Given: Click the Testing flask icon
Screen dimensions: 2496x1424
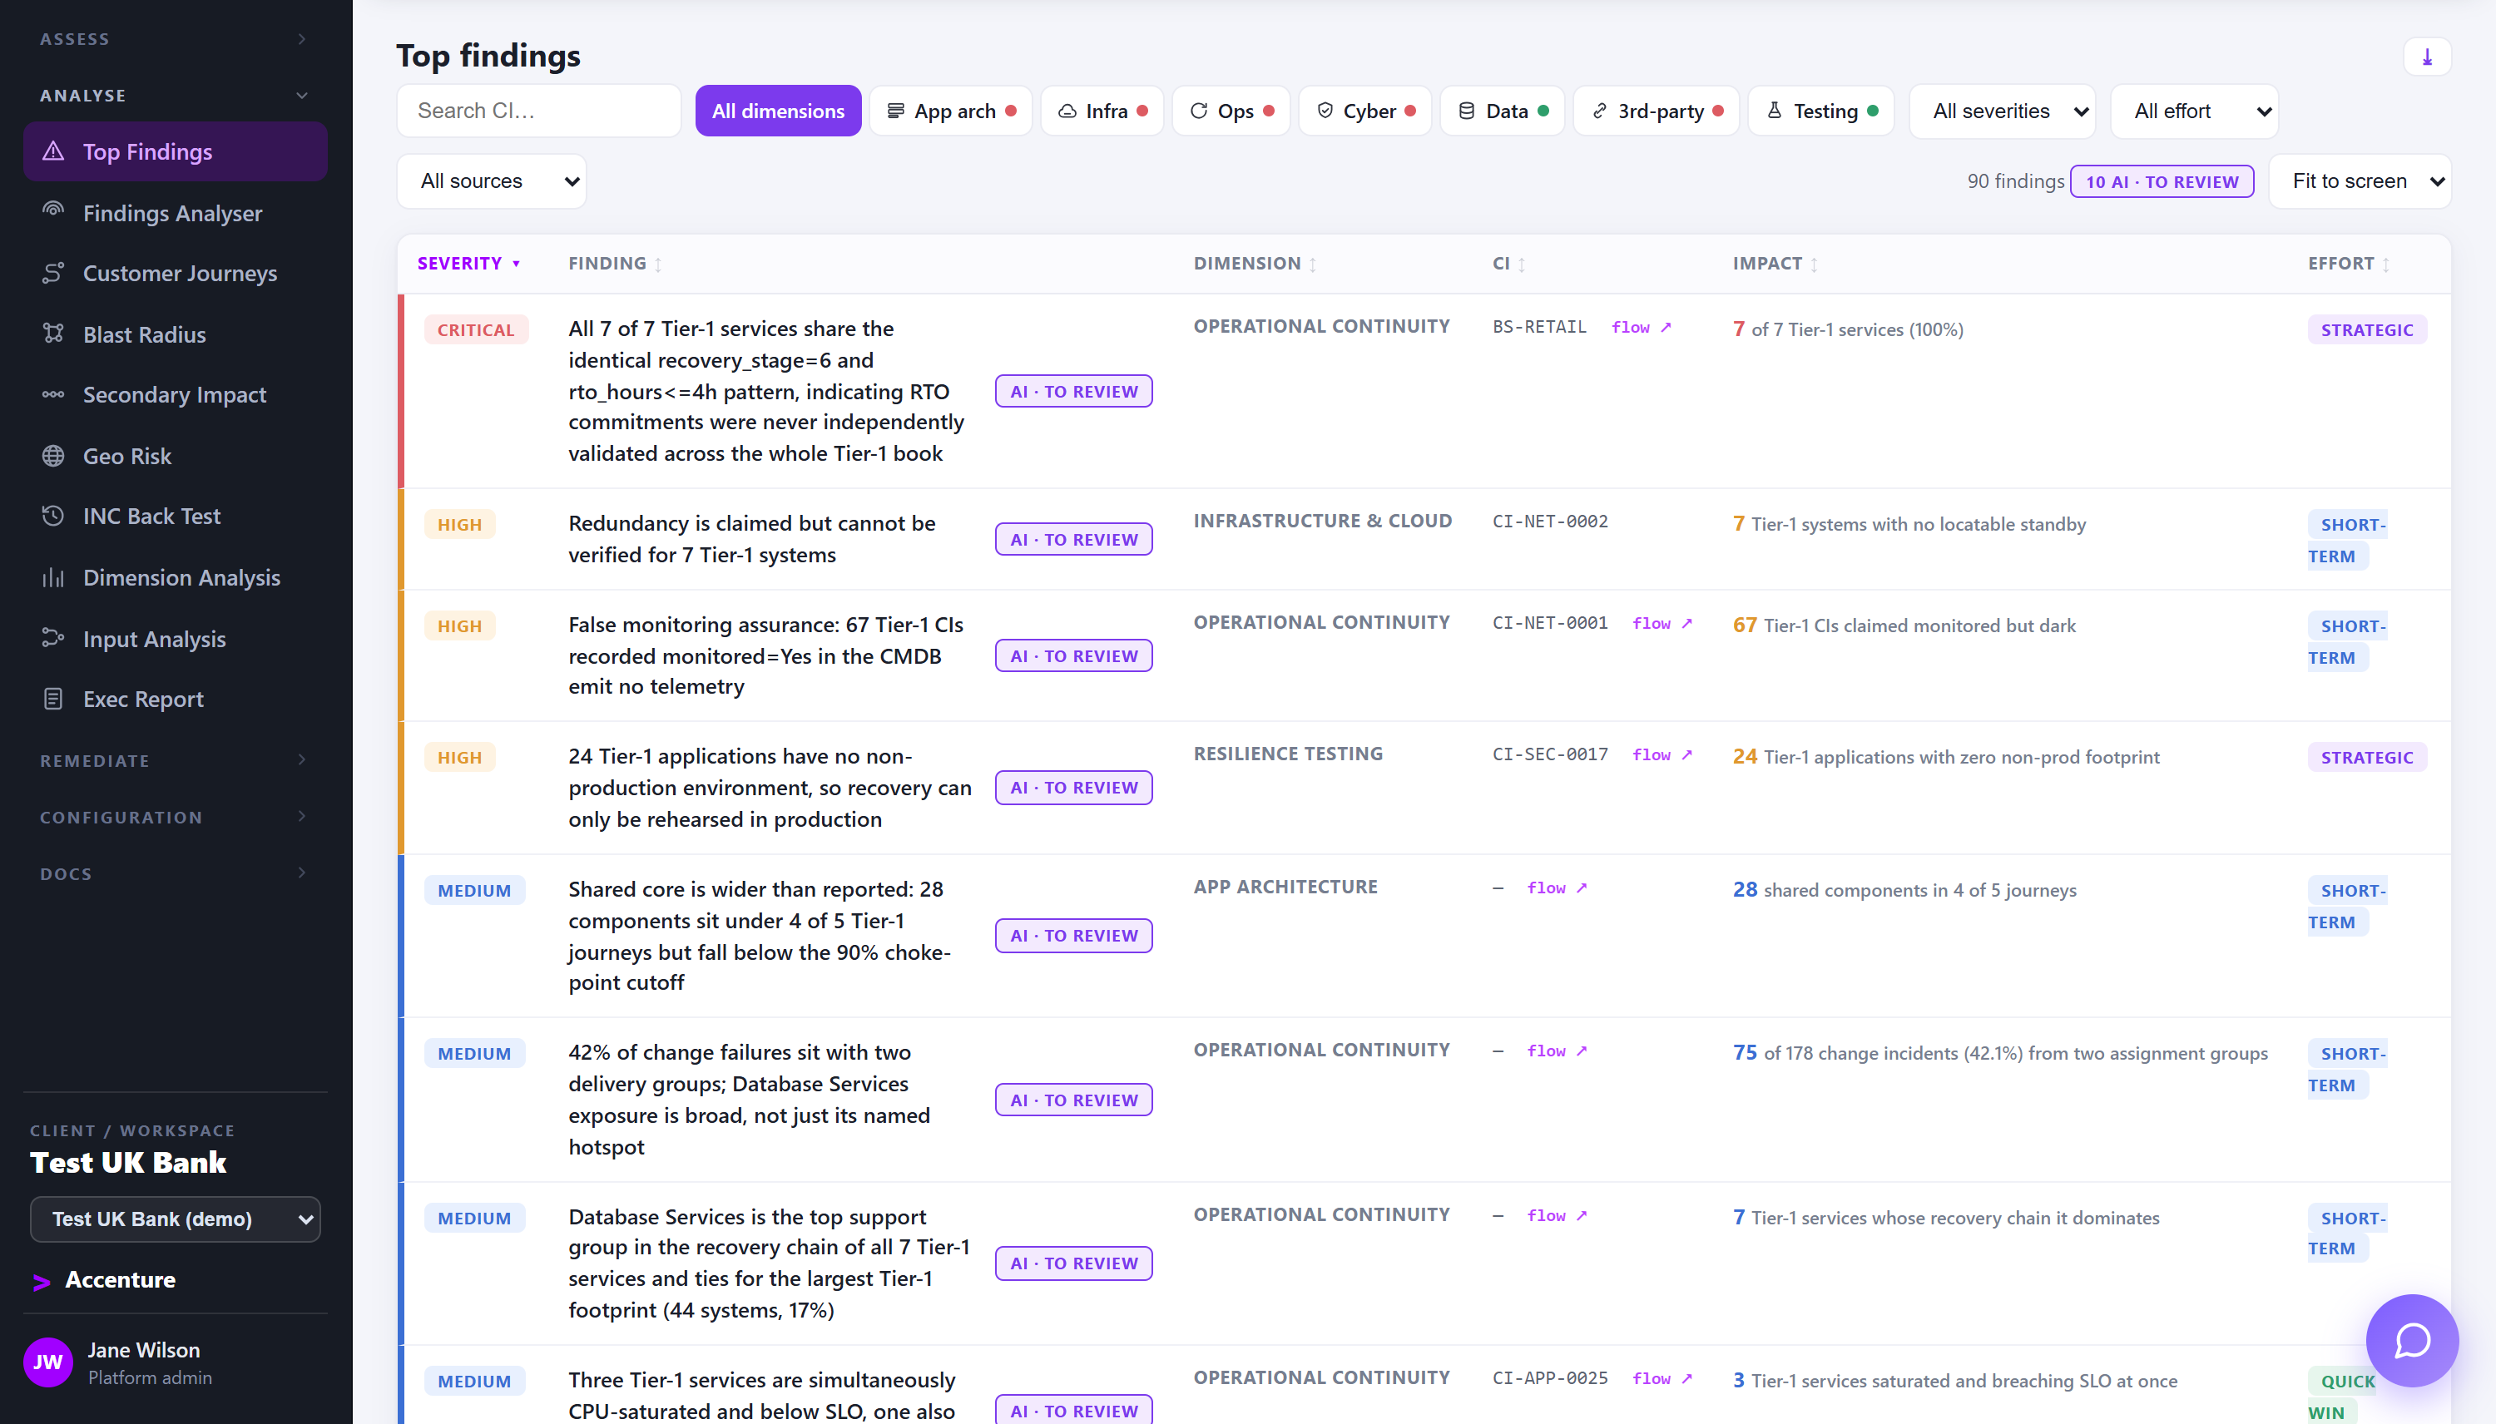Looking at the screenshot, I should coord(1774,111).
